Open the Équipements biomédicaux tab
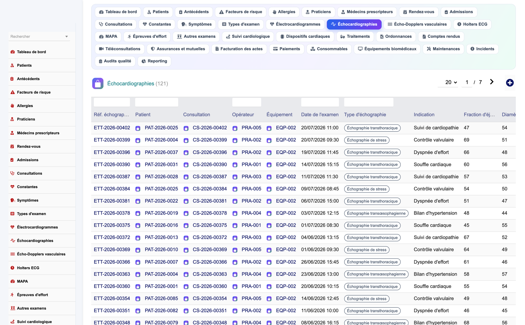This screenshot has width=525, height=325. coord(387,49)
